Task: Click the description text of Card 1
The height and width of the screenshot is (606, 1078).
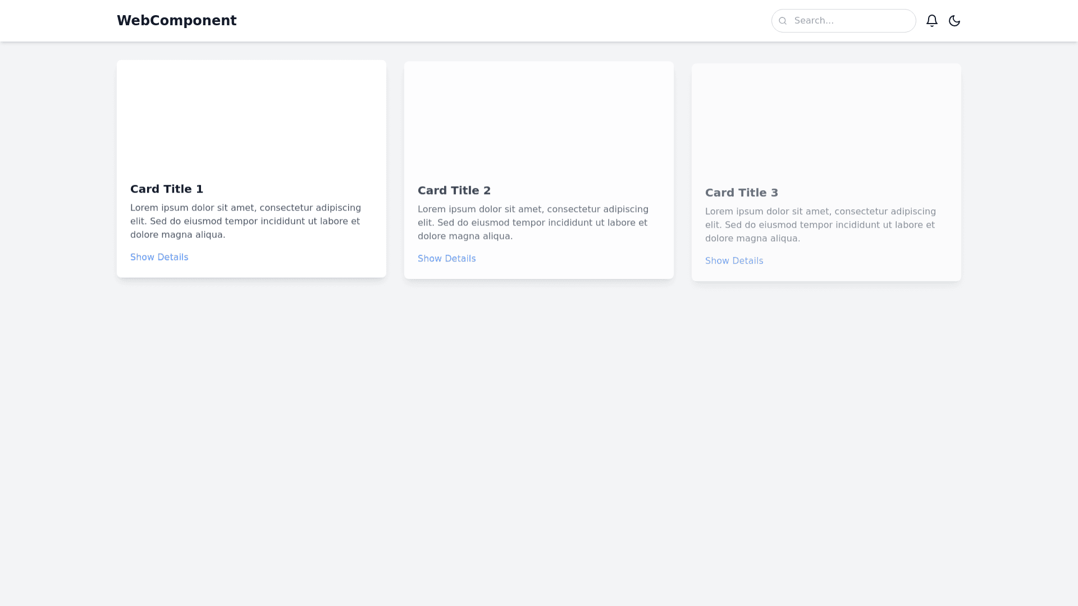Action: (245, 221)
